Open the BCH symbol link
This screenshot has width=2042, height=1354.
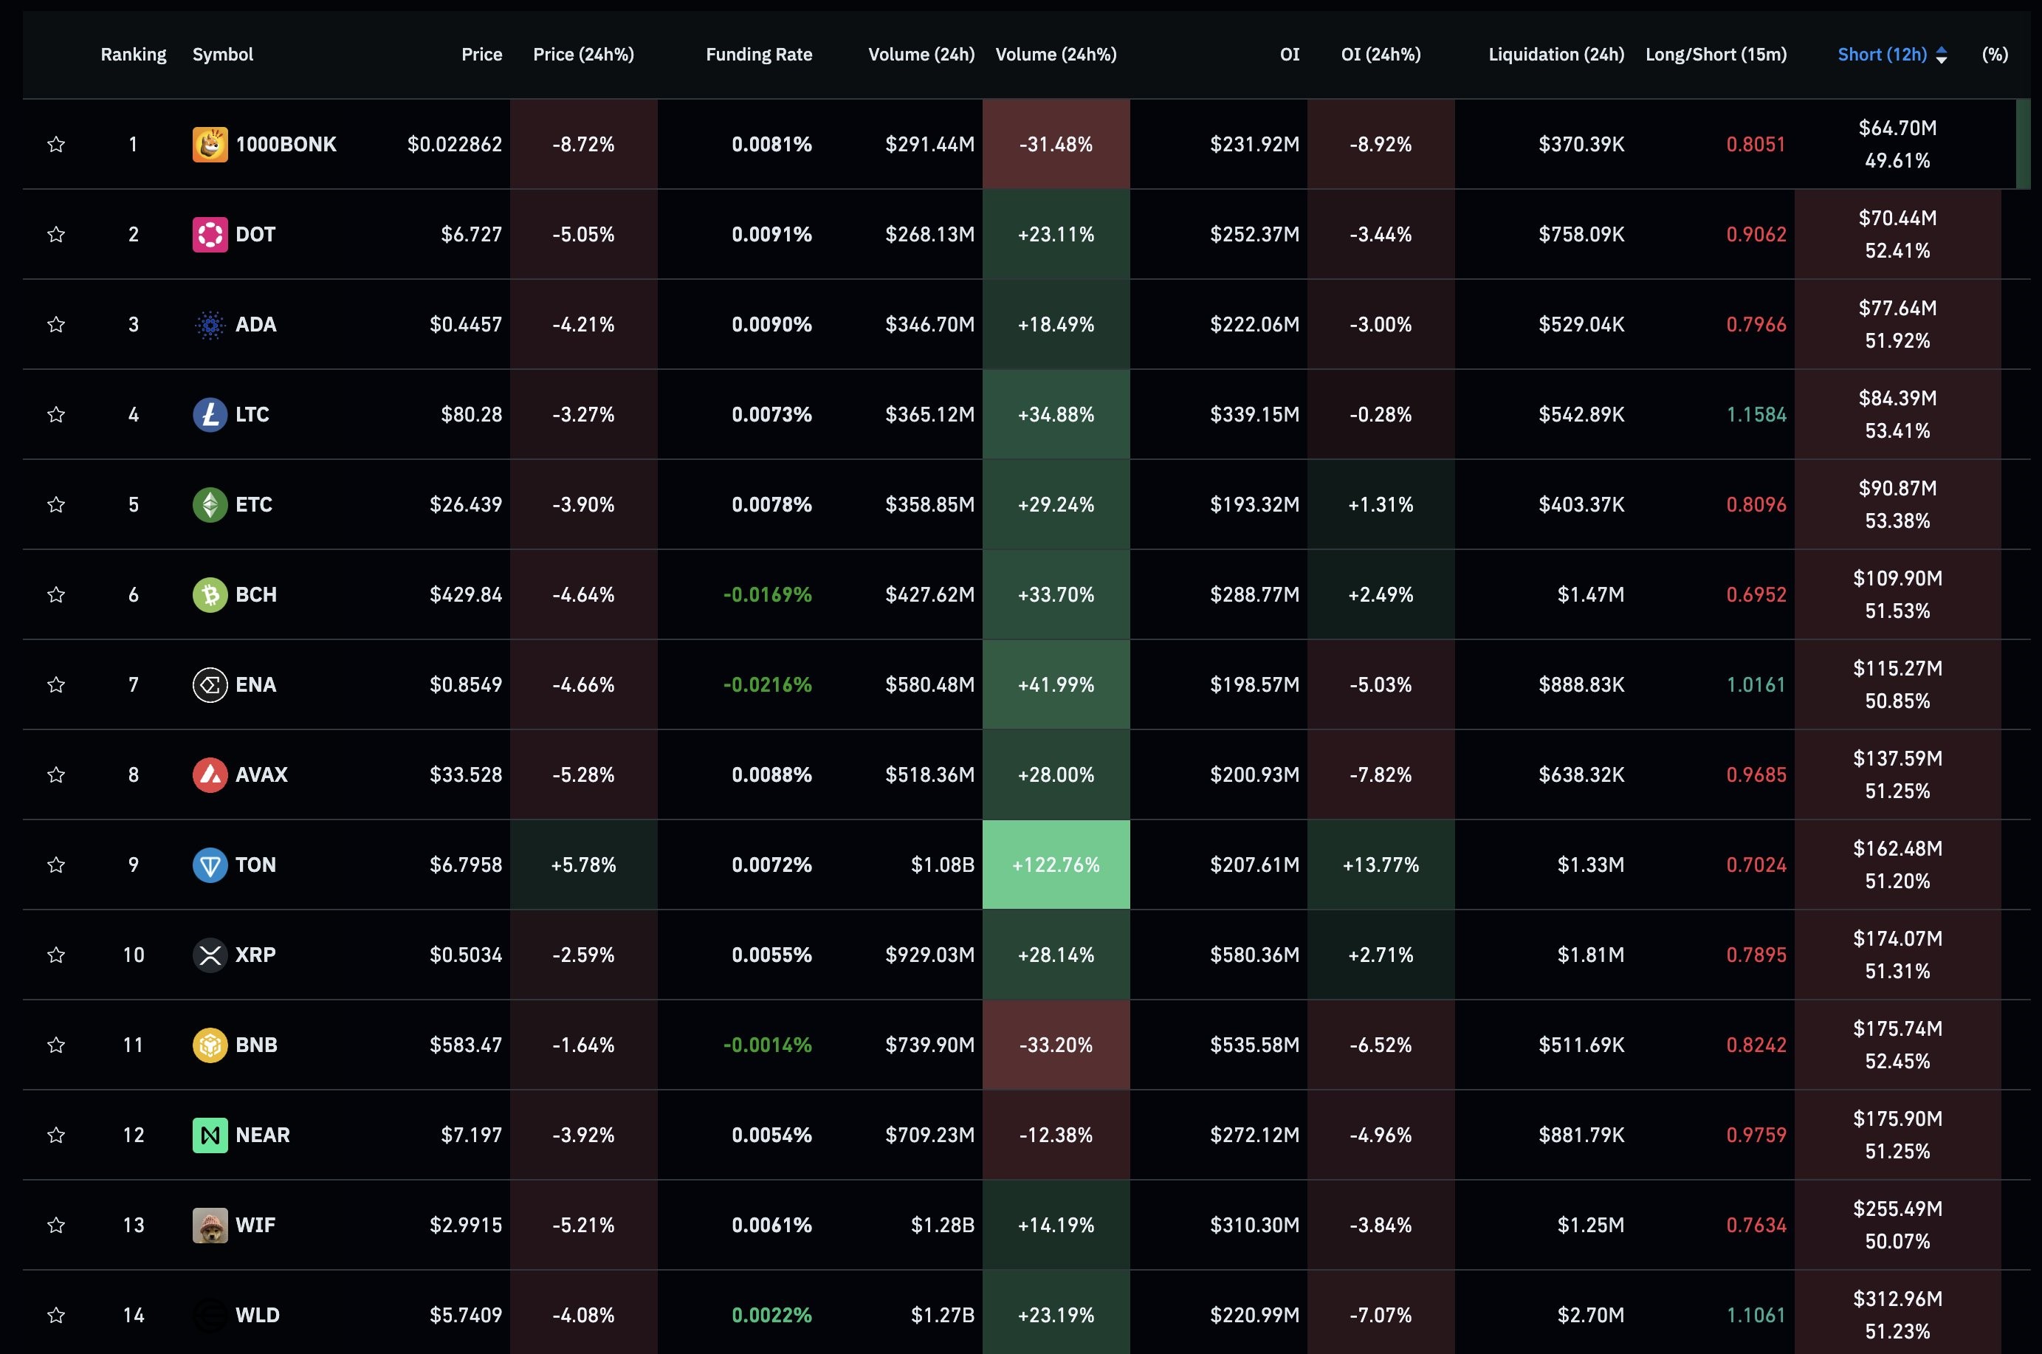point(255,595)
